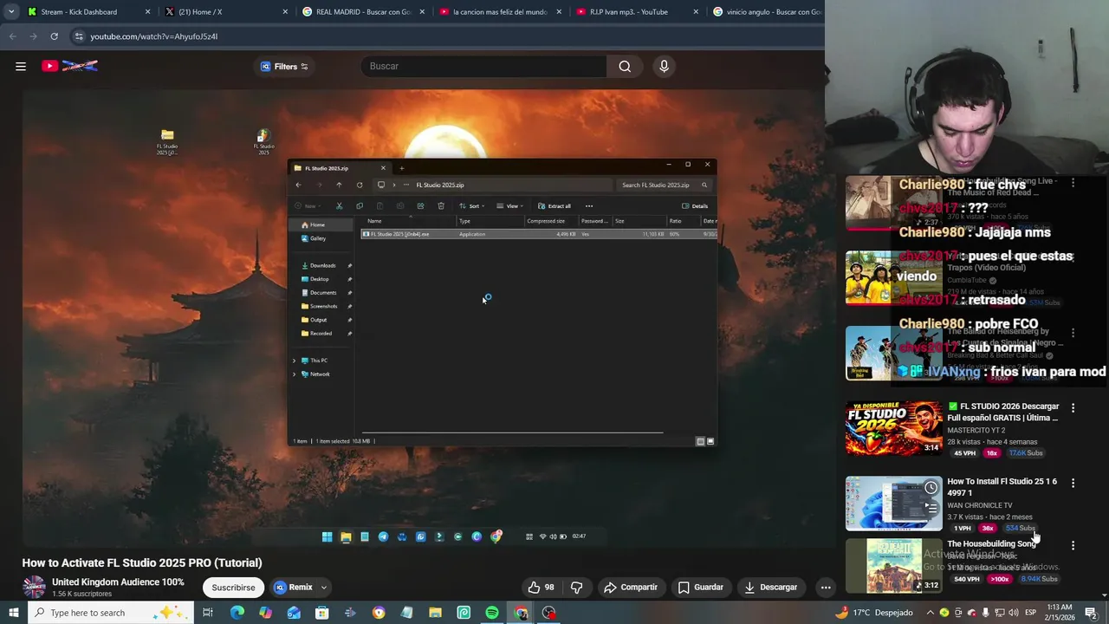This screenshot has width=1109, height=624.
Task: Click the YouTube logo
Action: [x=70, y=66]
